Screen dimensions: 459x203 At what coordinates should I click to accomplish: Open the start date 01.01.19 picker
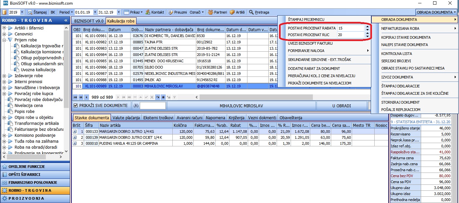(95, 12)
